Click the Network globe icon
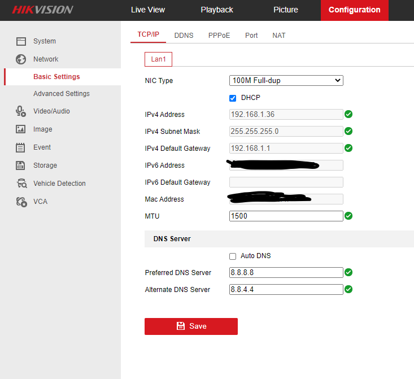The height and width of the screenshot is (379, 414). pyautogui.click(x=21, y=59)
